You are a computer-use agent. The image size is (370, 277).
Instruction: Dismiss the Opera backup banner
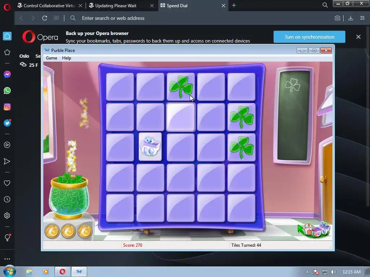coord(358,37)
